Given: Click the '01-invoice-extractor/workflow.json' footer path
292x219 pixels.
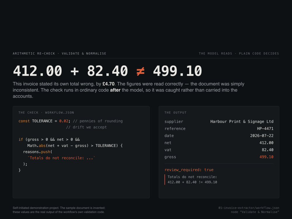Looking at the screenshot, I should pos(249,208).
